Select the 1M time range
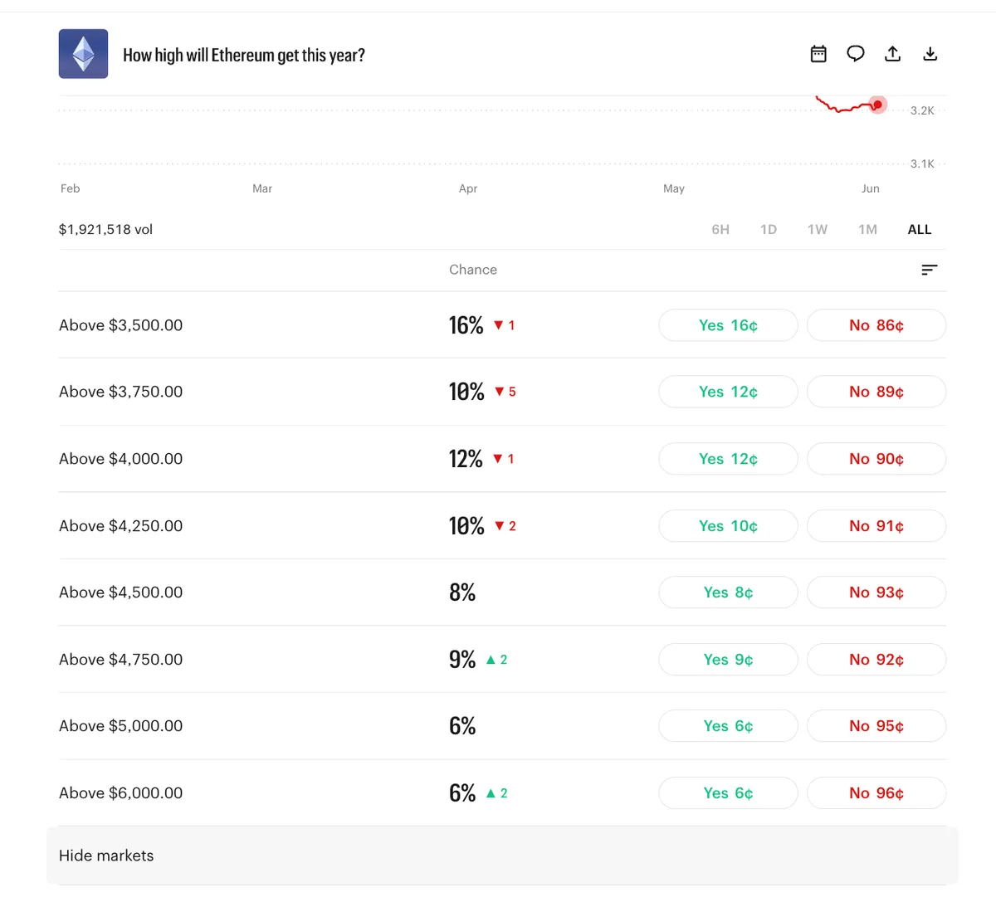The image size is (996, 902). (x=867, y=230)
